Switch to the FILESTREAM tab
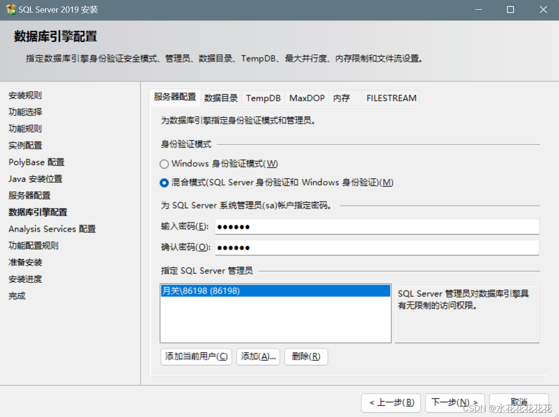Image resolution: width=559 pixels, height=417 pixels. pos(391,98)
